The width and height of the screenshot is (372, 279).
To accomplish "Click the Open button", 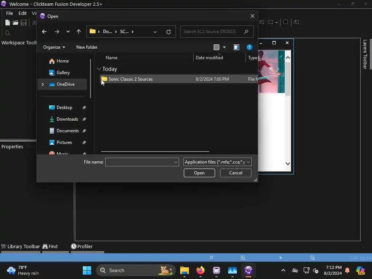I will coord(199,173).
